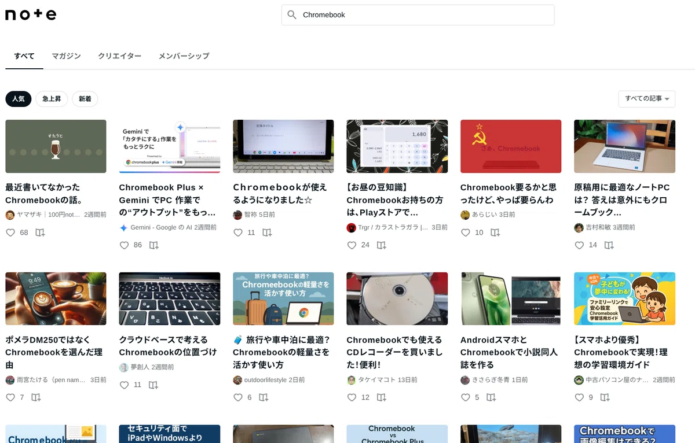
Task: Like the article with 68 likes
Action: tap(10, 232)
